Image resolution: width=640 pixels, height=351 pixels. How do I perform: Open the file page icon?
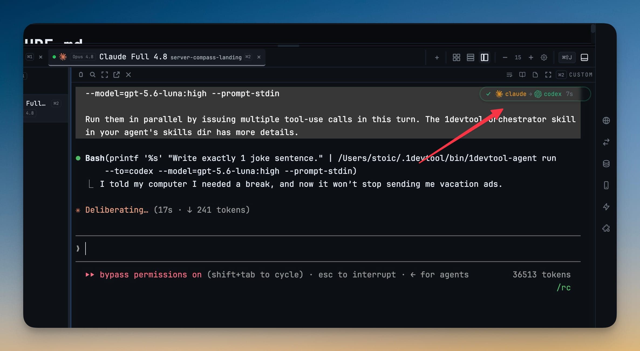click(535, 75)
